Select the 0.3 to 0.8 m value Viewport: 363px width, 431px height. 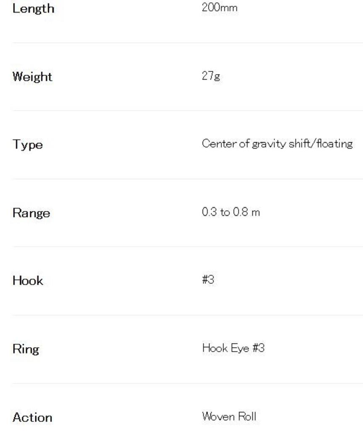[231, 212]
